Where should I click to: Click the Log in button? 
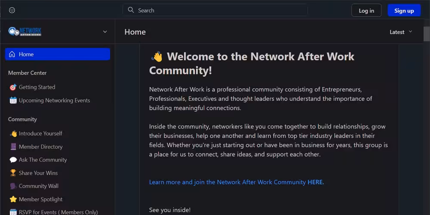click(366, 11)
